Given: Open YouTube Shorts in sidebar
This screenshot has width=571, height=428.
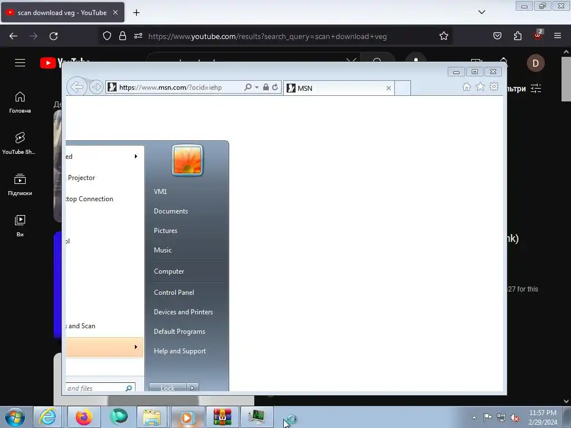Looking at the screenshot, I should [x=20, y=143].
